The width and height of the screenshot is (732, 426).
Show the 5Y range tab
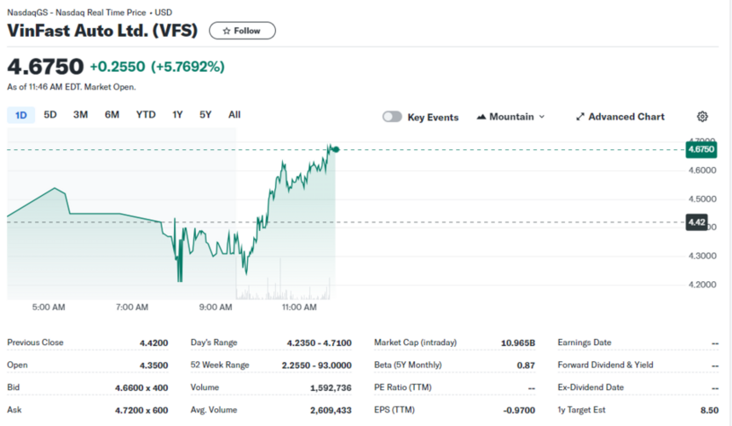click(205, 115)
